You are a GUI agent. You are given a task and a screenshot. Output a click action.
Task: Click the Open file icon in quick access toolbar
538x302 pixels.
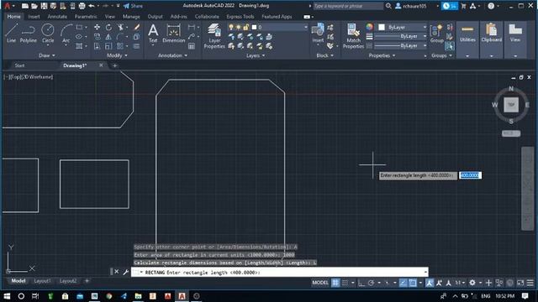(x=34, y=6)
